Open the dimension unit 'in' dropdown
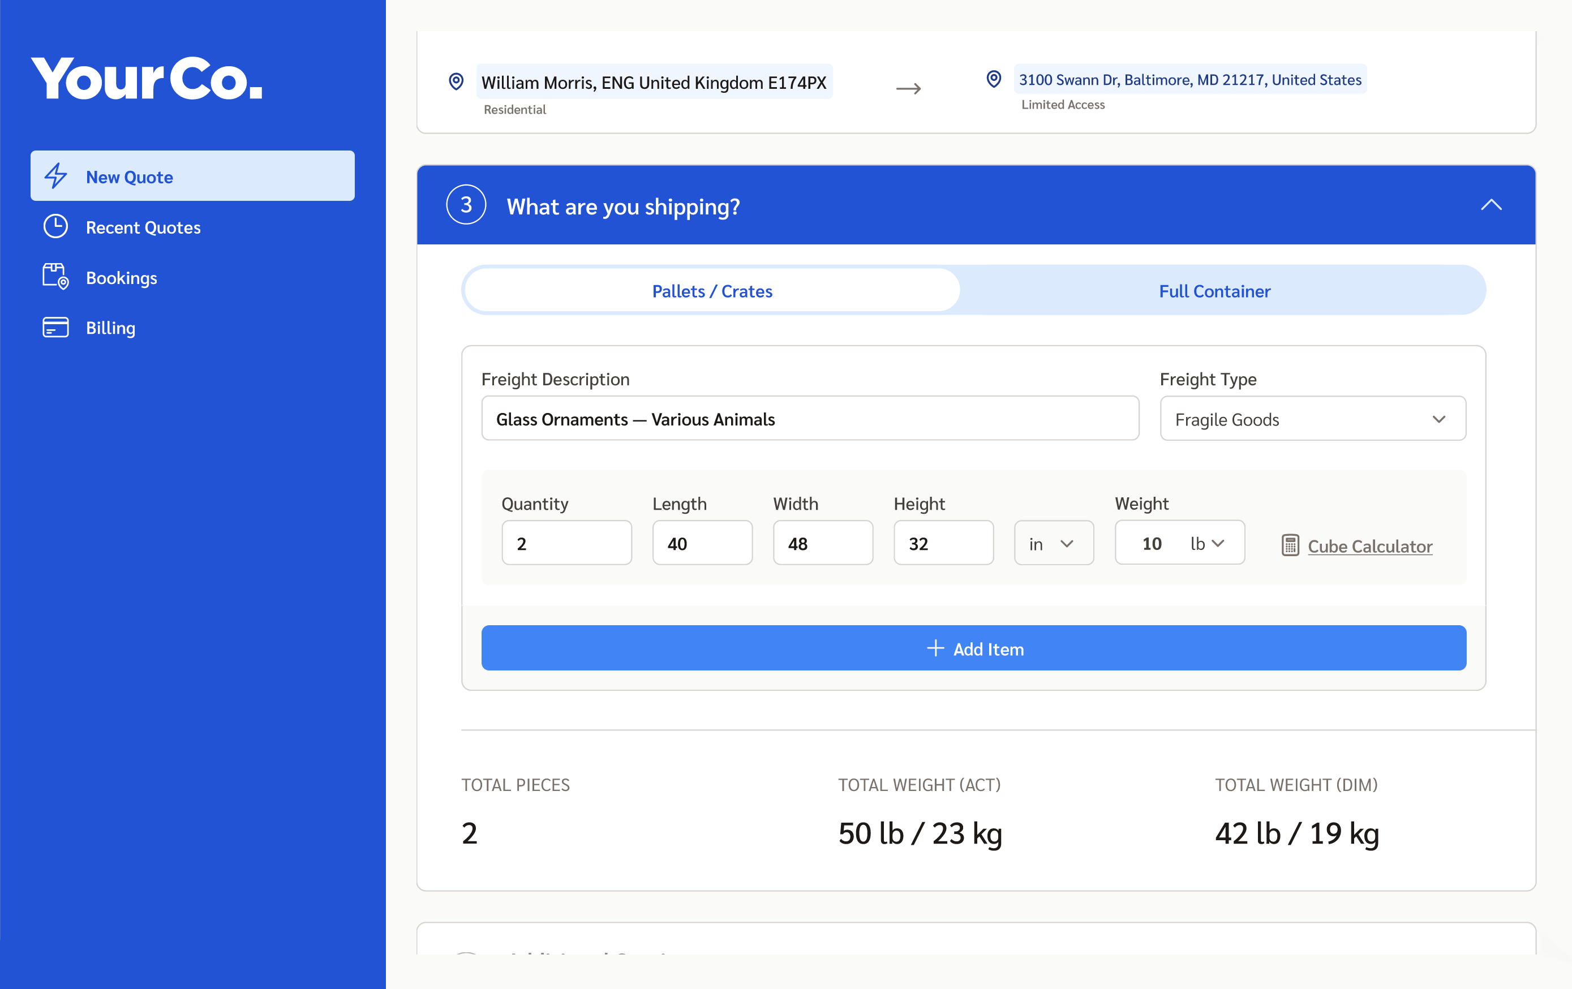This screenshot has height=989, width=1572. pyautogui.click(x=1053, y=543)
